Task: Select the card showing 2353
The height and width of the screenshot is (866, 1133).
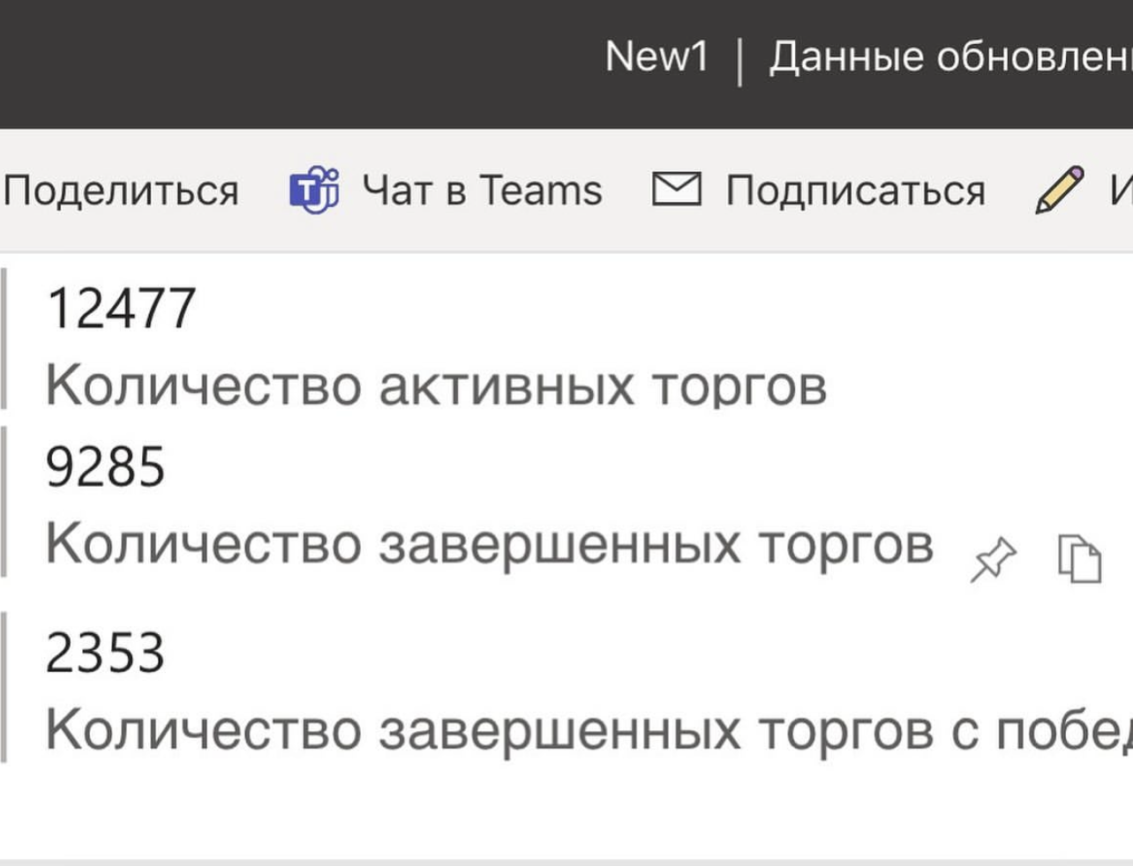Action: click(265, 683)
